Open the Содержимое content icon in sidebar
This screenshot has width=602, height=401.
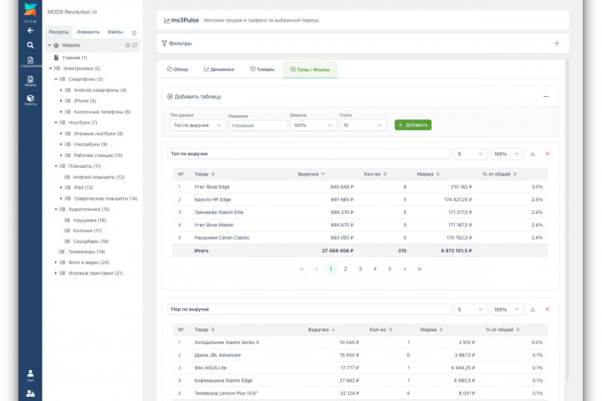30,62
